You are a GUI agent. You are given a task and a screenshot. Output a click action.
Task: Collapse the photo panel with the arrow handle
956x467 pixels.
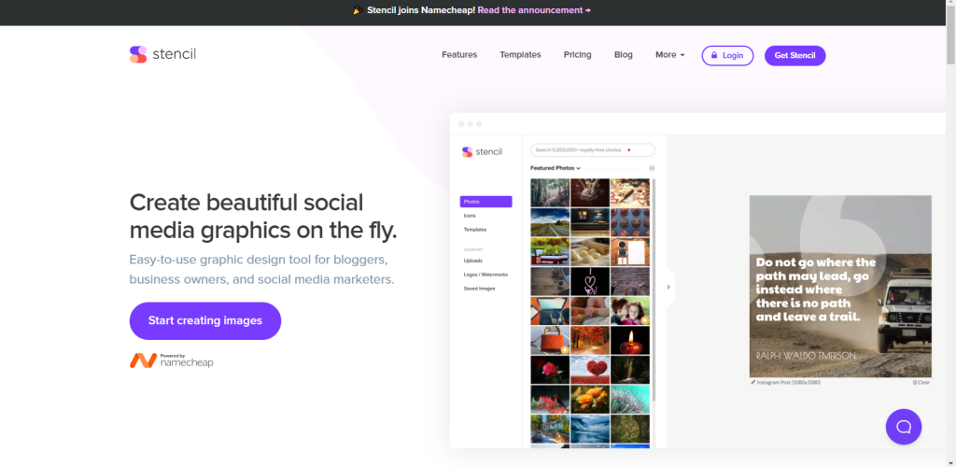668,287
